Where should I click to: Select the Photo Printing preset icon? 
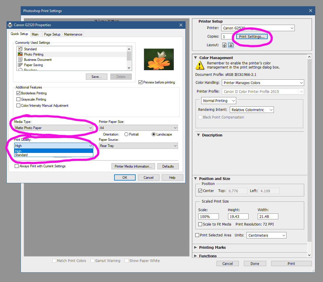(x=20, y=54)
